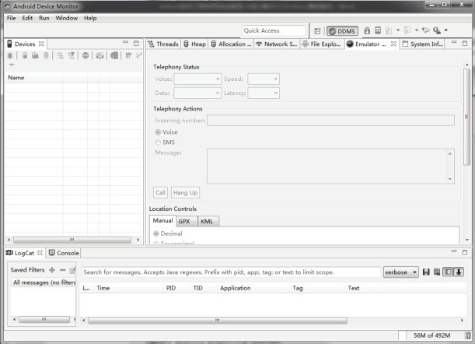The image size is (475, 344).
Task: Click the LogCat message search field
Action: click(x=231, y=272)
